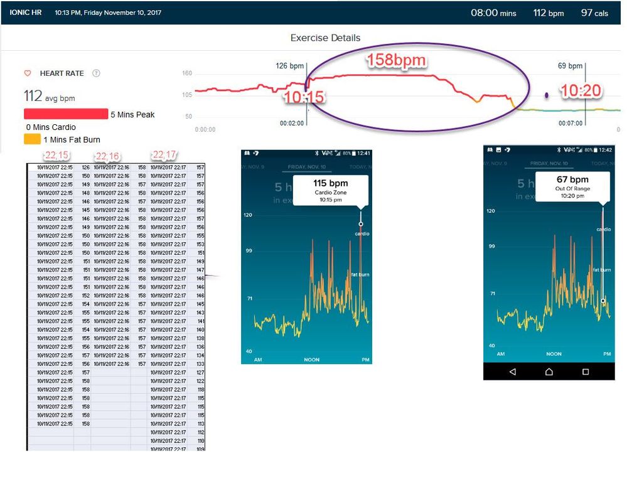Click the 126 bpm chart marker label
The height and width of the screenshot is (485, 627).
click(x=289, y=66)
